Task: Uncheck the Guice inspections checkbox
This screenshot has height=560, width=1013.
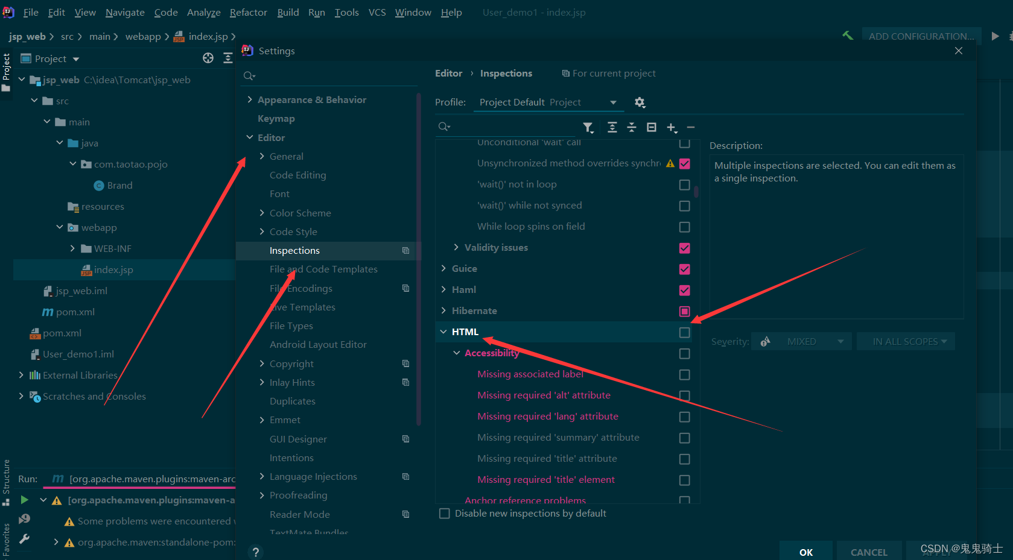Action: [684, 269]
